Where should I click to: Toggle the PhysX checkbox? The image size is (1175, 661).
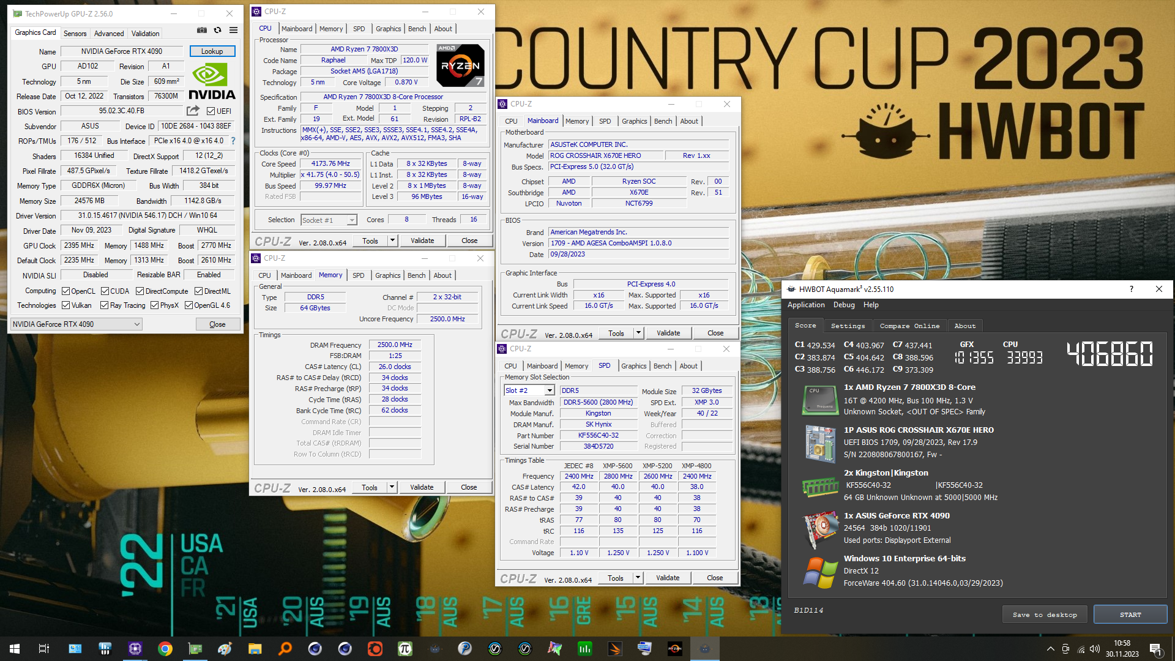click(154, 305)
